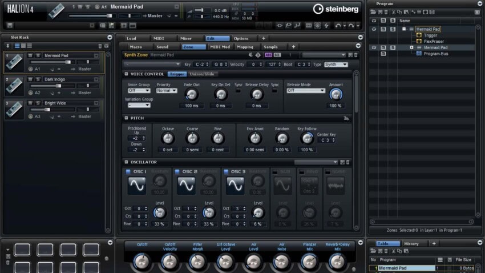485x273 pixels.
Task: Select the OSC 1 sine waveform display
Action: pos(136,185)
